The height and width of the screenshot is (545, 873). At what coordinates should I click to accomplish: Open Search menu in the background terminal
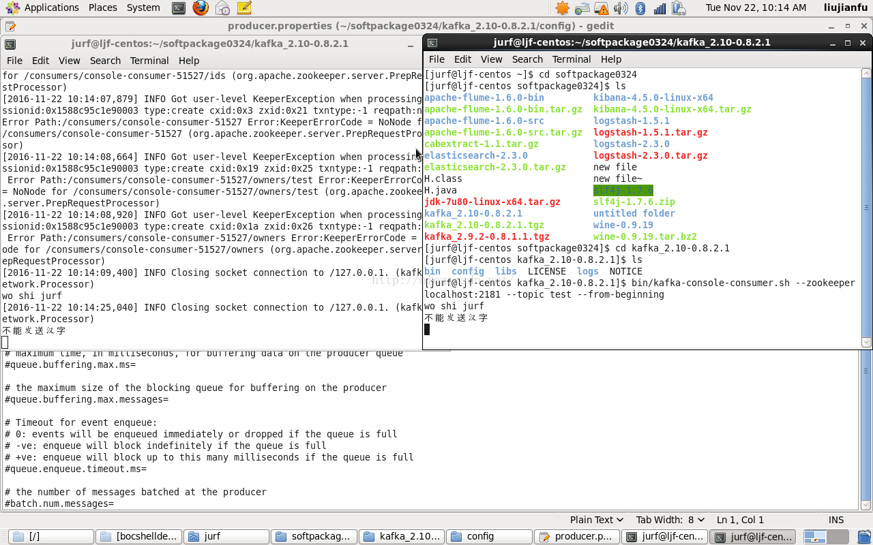click(105, 61)
